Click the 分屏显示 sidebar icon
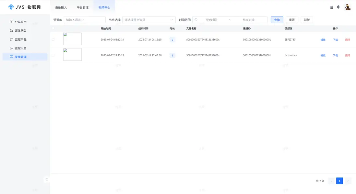356x194 pixels. click(12, 22)
